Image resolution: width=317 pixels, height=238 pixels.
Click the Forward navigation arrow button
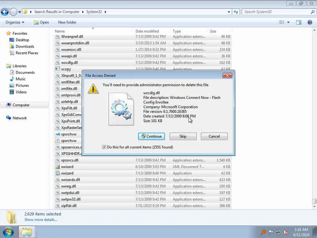coord(13,12)
